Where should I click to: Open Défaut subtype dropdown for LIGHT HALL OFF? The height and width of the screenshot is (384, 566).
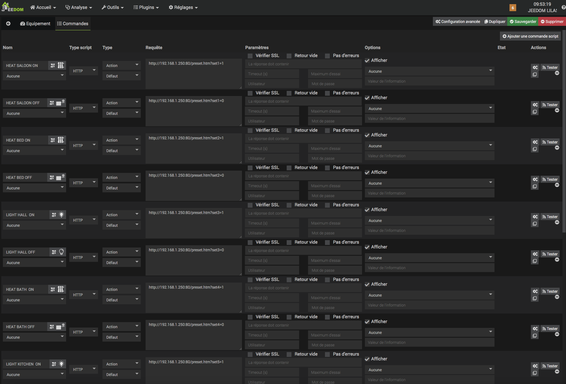click(x=121, y=263)
